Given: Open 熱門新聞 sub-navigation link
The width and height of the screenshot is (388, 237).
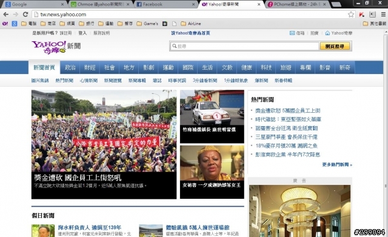Looking at the screenshot, I should click(64, 81).
